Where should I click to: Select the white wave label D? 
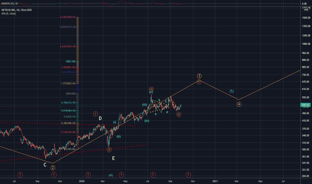click(x=100, y=118)
